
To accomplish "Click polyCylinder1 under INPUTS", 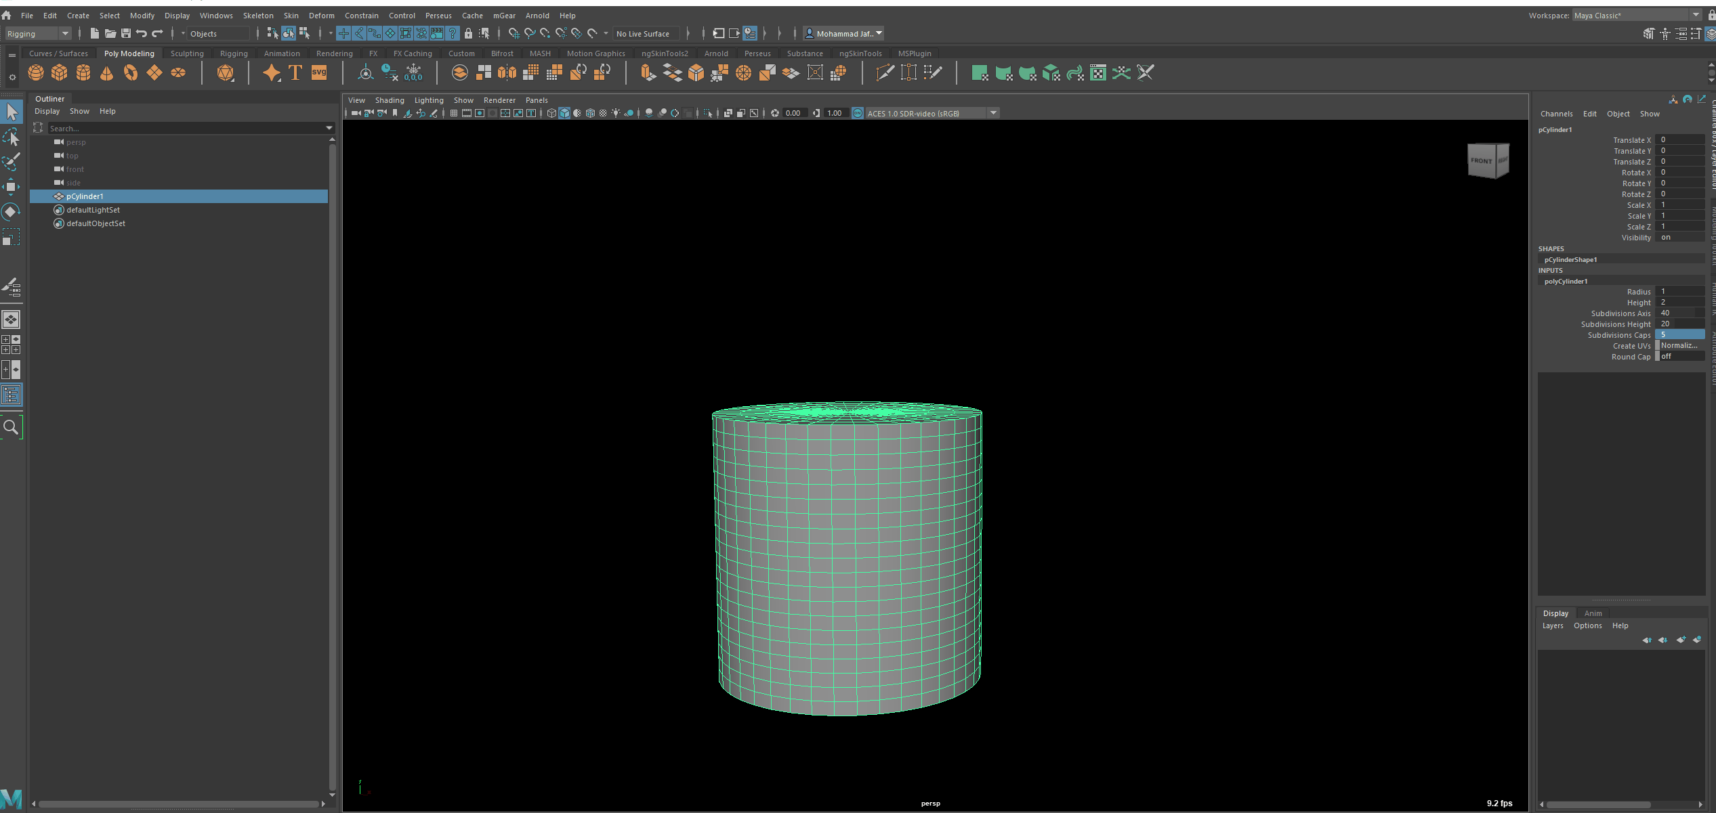I will tap(1566, 281).
